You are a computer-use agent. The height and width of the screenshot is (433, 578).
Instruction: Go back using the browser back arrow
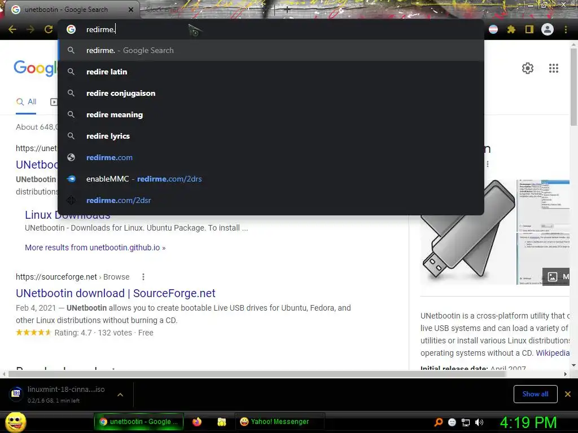point(12,29)
